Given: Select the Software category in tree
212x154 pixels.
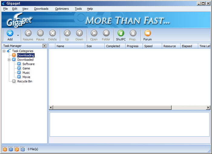Looking at the screenshot, I should pyautogui.click(x=28, y=64).
